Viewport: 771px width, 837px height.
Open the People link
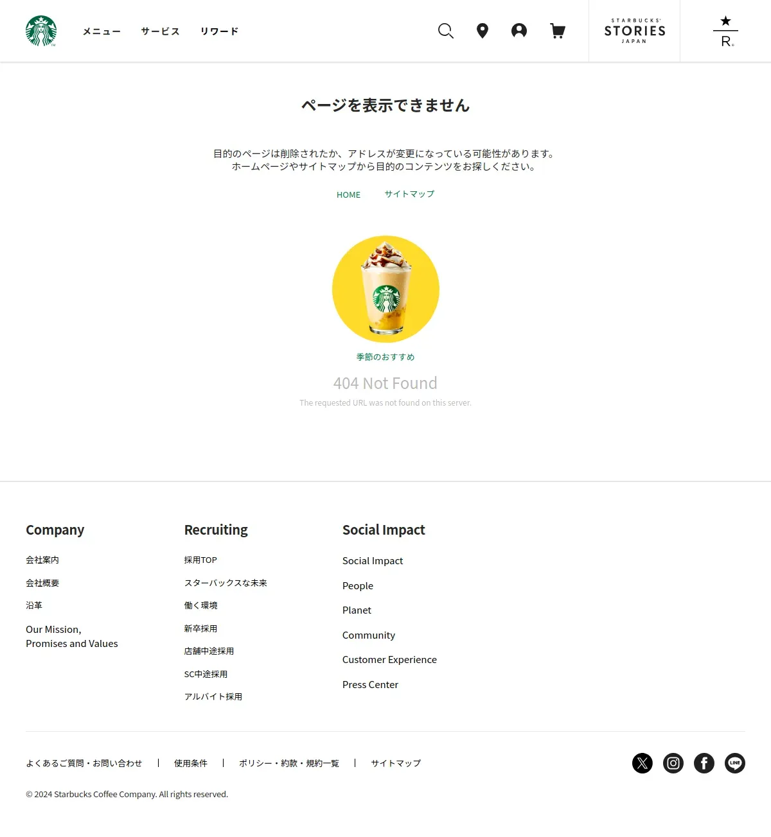tap(358, 585)
